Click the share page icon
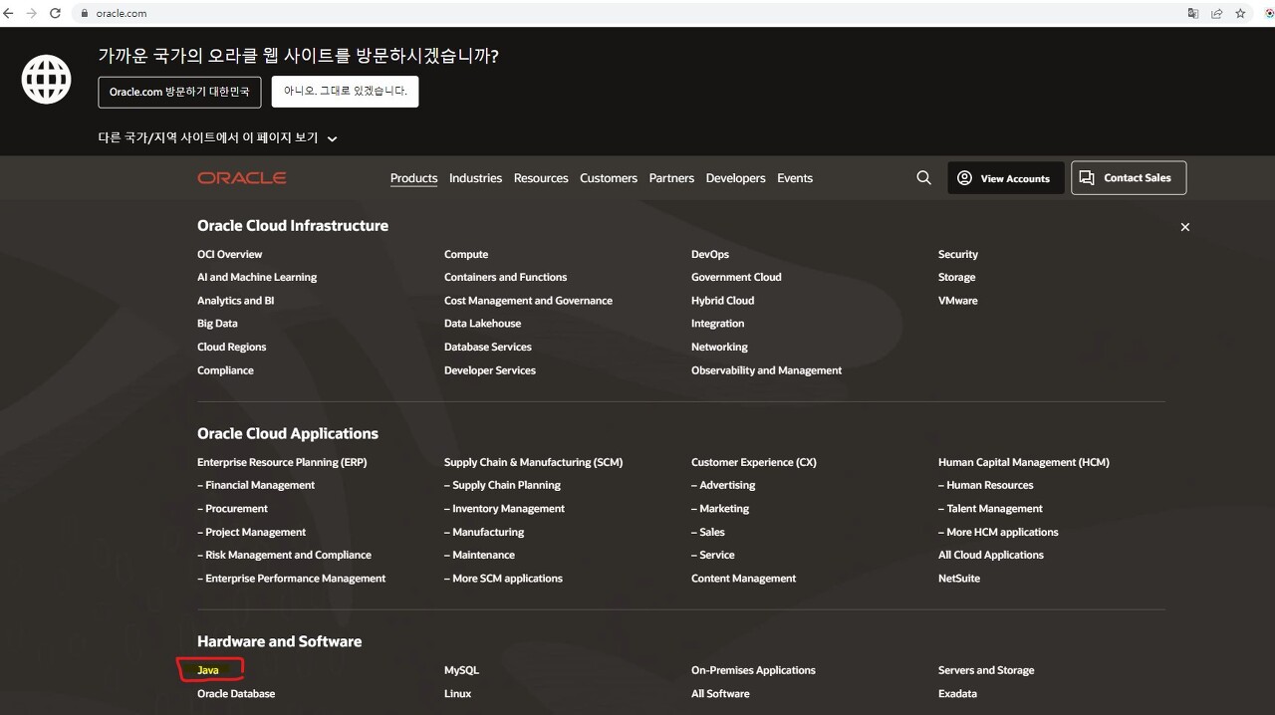Viewport: 1275px width, 715px height. [1216, 13]
